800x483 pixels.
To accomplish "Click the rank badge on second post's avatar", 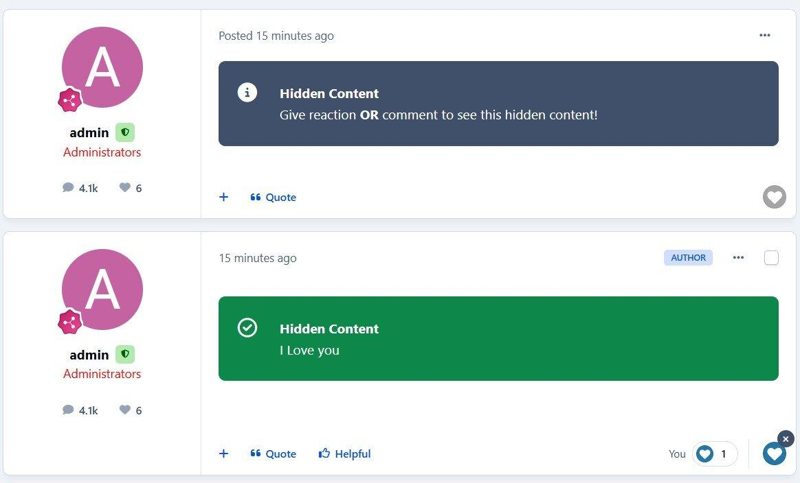I will 69,322.
